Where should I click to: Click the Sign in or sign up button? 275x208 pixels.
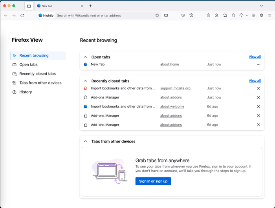(153, 181)
